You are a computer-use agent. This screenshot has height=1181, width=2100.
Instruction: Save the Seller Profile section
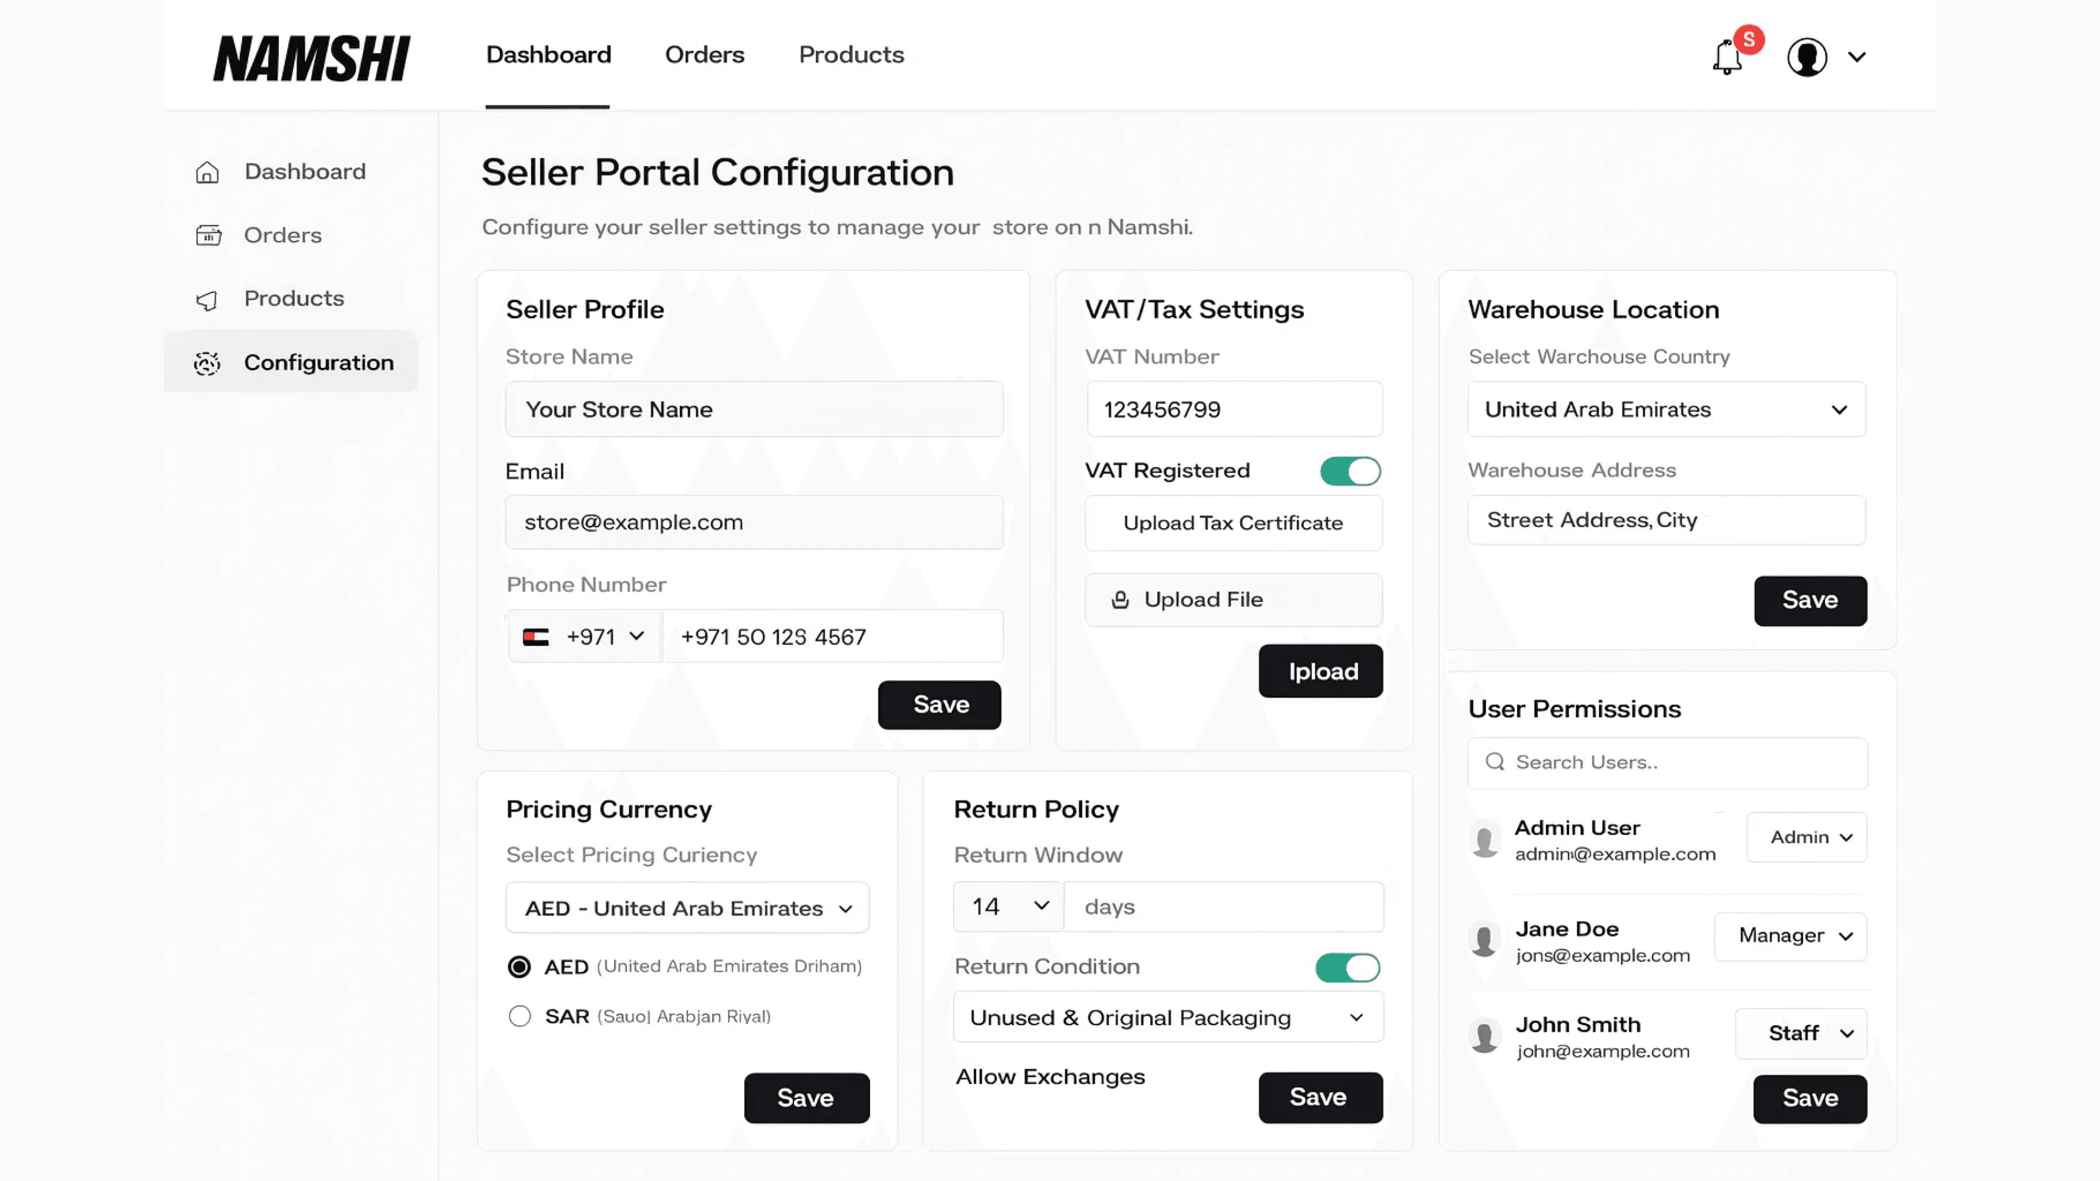point(939,704)
